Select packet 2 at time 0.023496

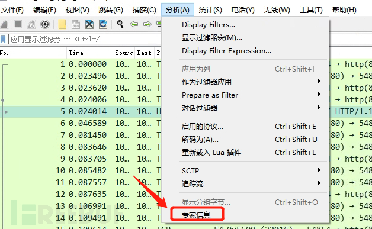click(81, 76)
